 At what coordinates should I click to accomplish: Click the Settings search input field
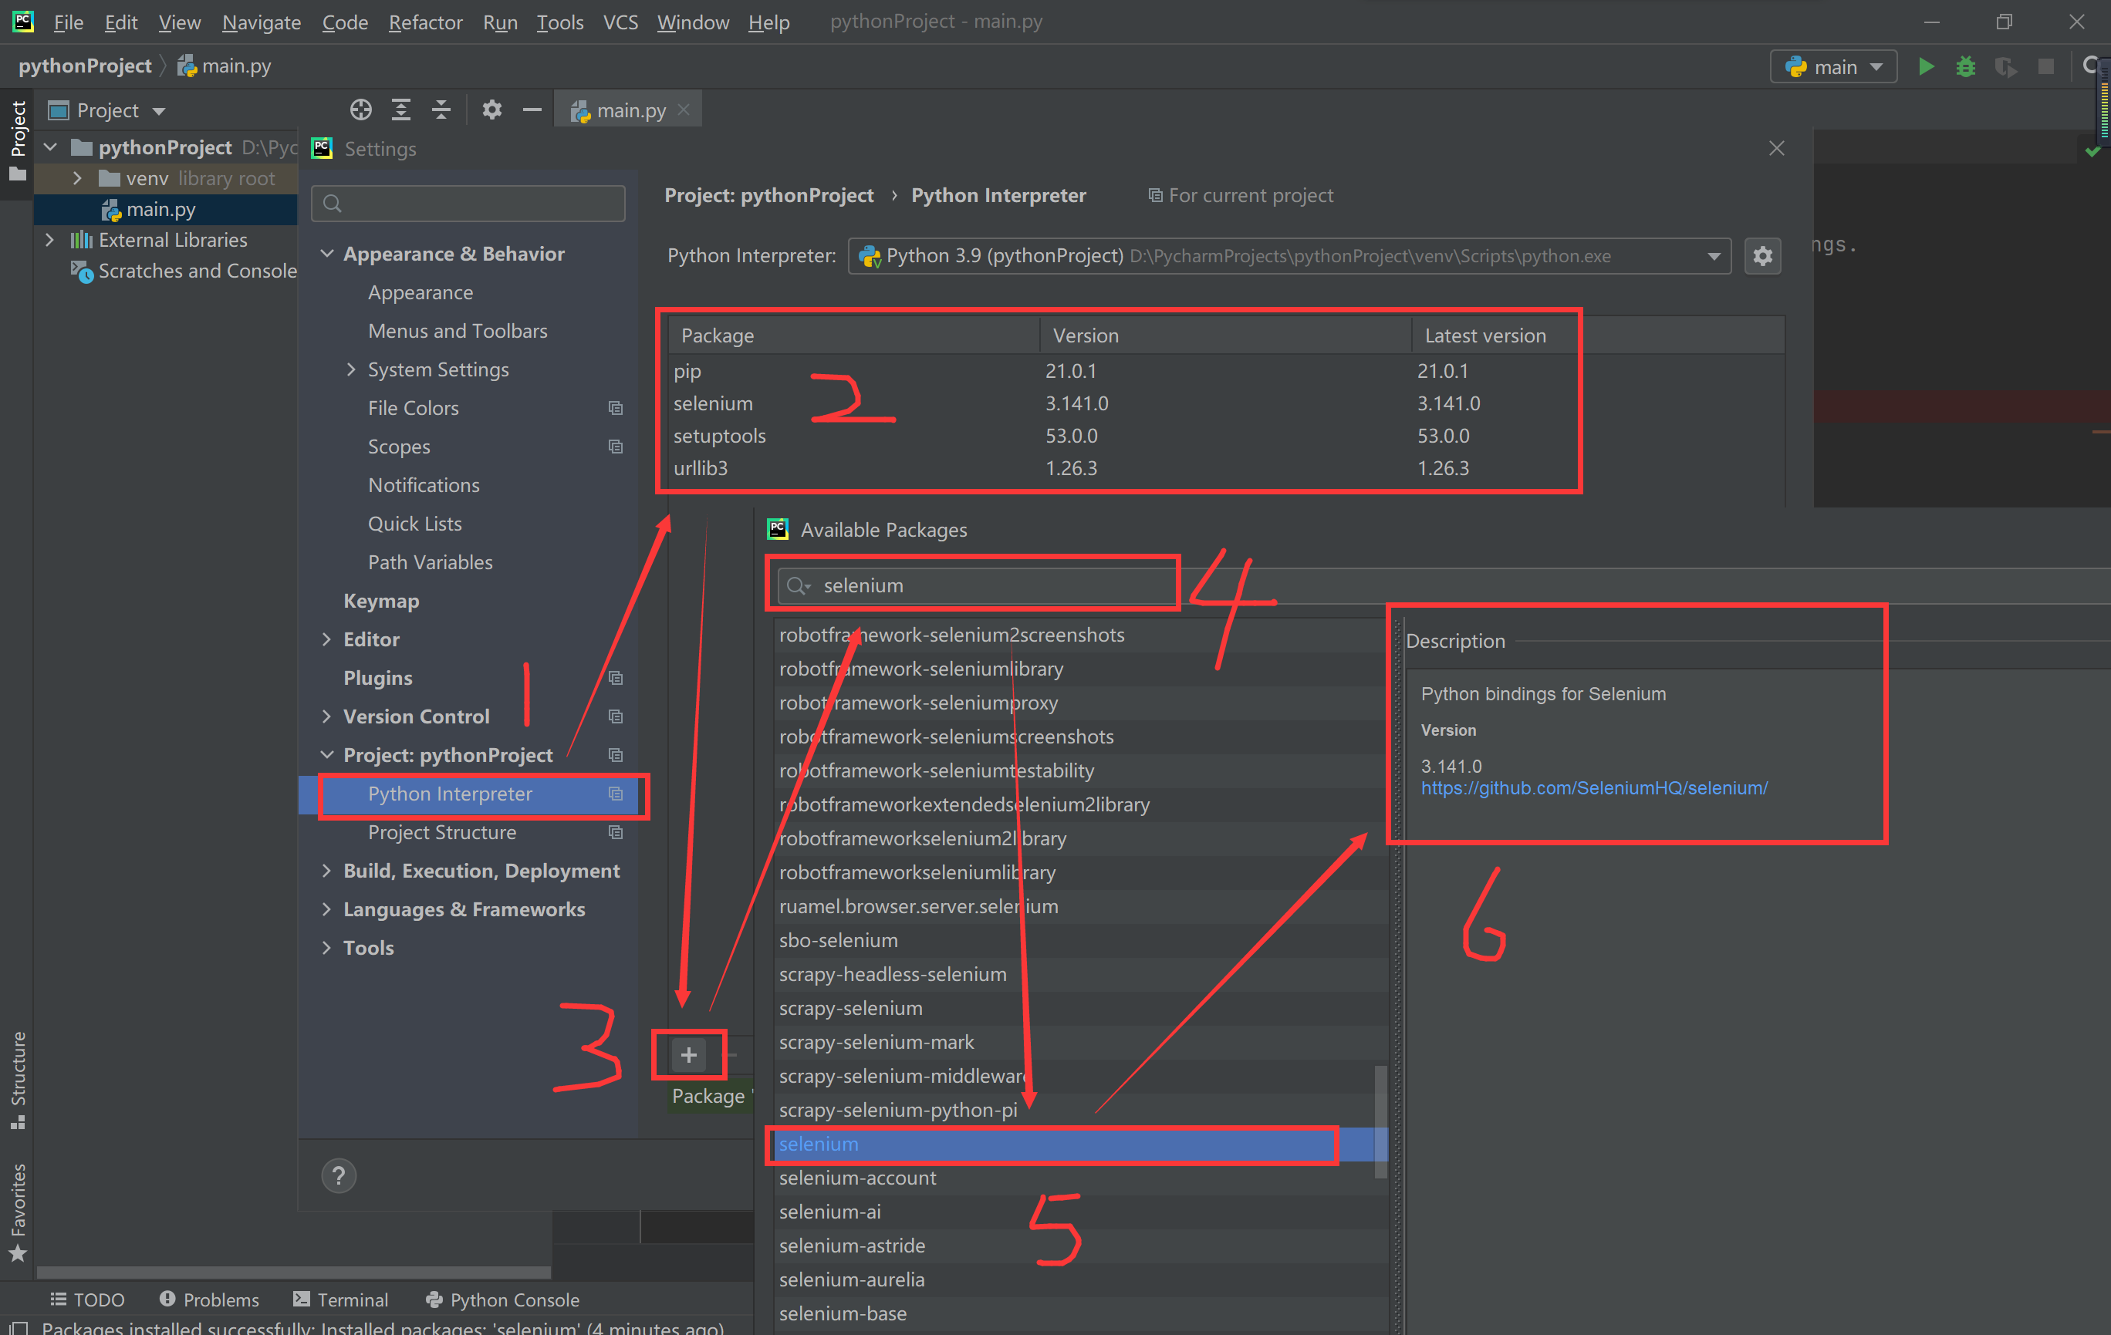474,204
